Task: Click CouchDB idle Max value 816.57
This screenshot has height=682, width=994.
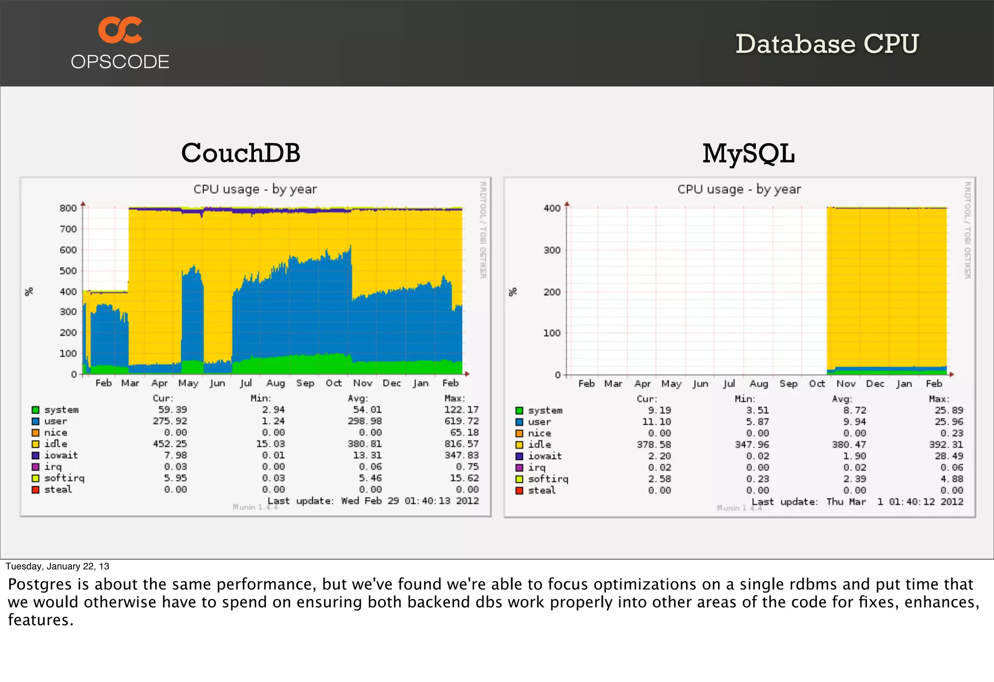Action: coord(462,444)
